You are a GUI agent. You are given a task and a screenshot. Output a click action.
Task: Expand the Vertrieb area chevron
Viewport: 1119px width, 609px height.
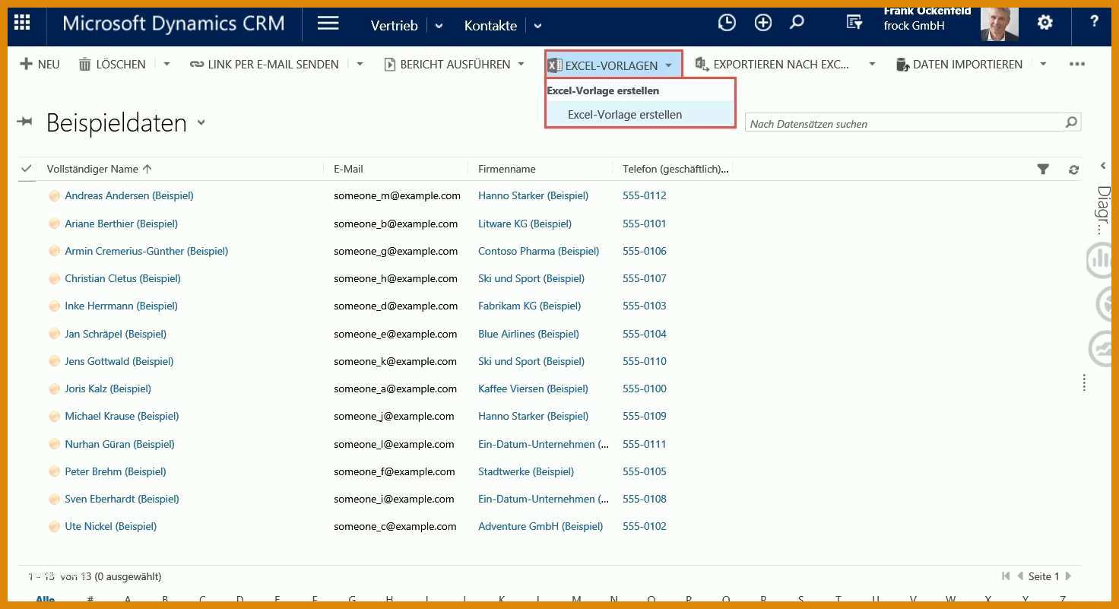click(439, 26)
